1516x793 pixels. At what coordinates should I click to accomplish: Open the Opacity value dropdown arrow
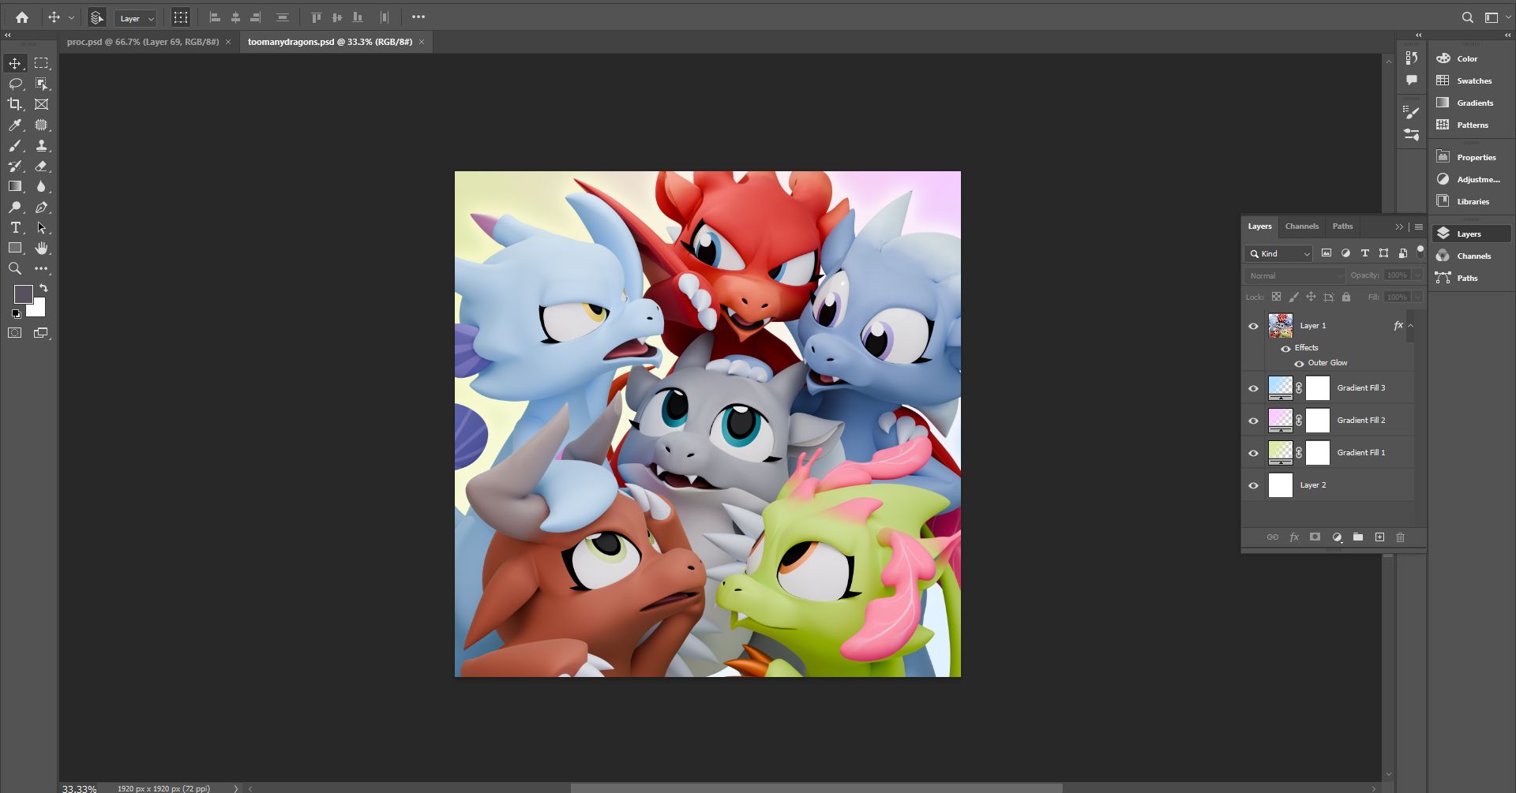(x=1417, y=275)
